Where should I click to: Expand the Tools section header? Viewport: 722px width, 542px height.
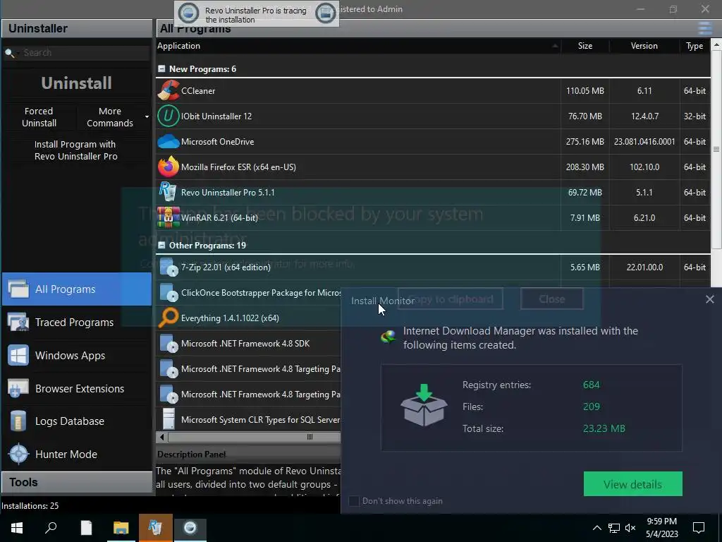click(77, 482)
